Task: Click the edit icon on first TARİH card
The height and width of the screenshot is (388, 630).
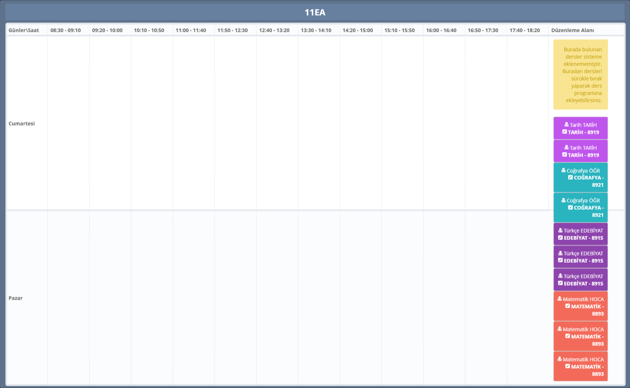Action: [564, 132]
